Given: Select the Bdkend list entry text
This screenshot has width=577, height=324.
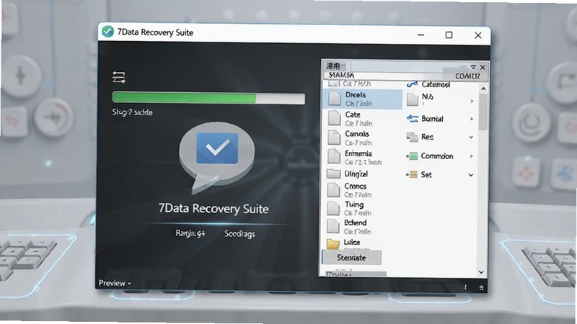Looking at the screenshot, I should pyautogui.click(x=355, y=222).
